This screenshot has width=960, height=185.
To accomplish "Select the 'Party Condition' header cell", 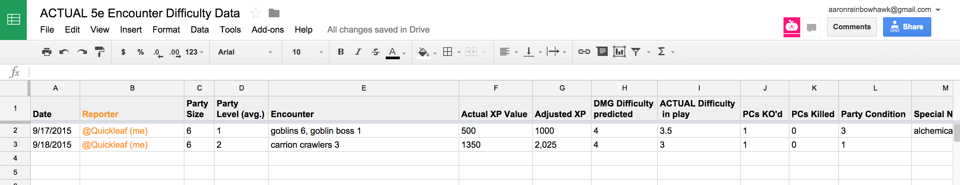I will click(875, 109).
